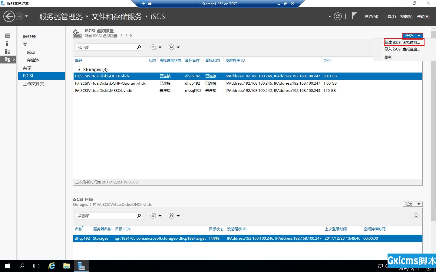Screen dimensions: 436x272
Task: Open the 管理(M) menu
Action: click(x=371, y=17)
